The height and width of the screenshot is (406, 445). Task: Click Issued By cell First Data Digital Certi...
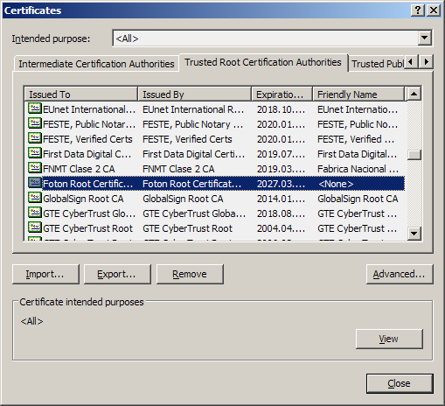pyautogui.click(x=194, y=154)
